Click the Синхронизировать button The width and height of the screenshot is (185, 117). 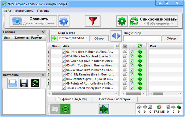click(153, 21)
